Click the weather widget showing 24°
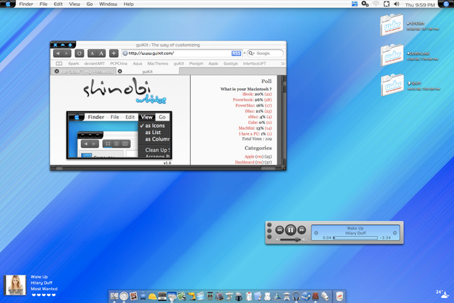Screen dimensions: 454x303 tap(443, 294)
